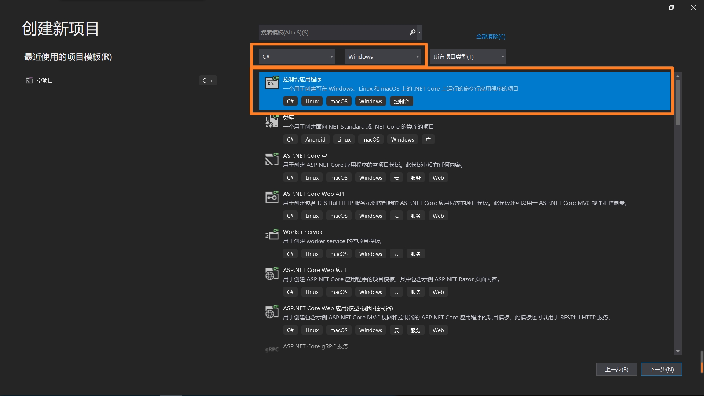Click the Console Application template icon
Viewport: 704px width, 396px height.
click(x=272, y=82)
